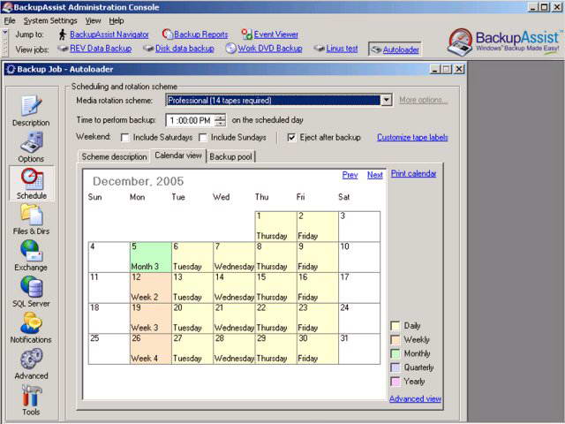Uncheck Eject after backup

coord(291,138)
